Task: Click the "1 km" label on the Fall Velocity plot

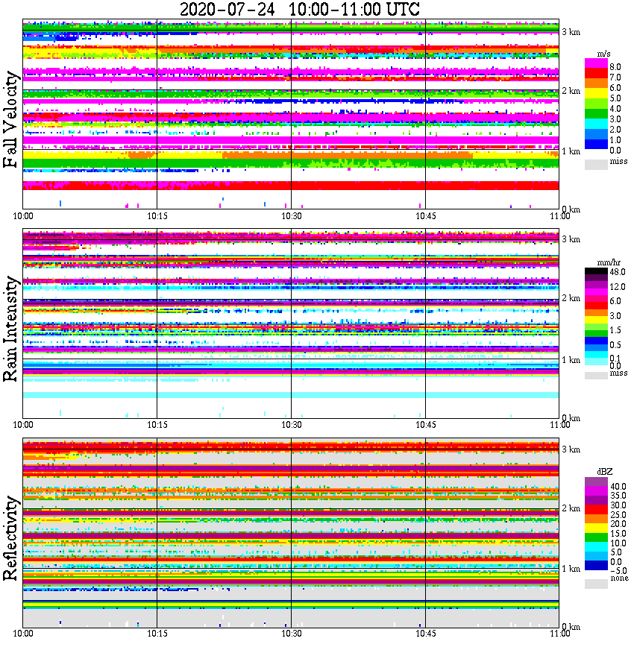Action: coord(571,151)
